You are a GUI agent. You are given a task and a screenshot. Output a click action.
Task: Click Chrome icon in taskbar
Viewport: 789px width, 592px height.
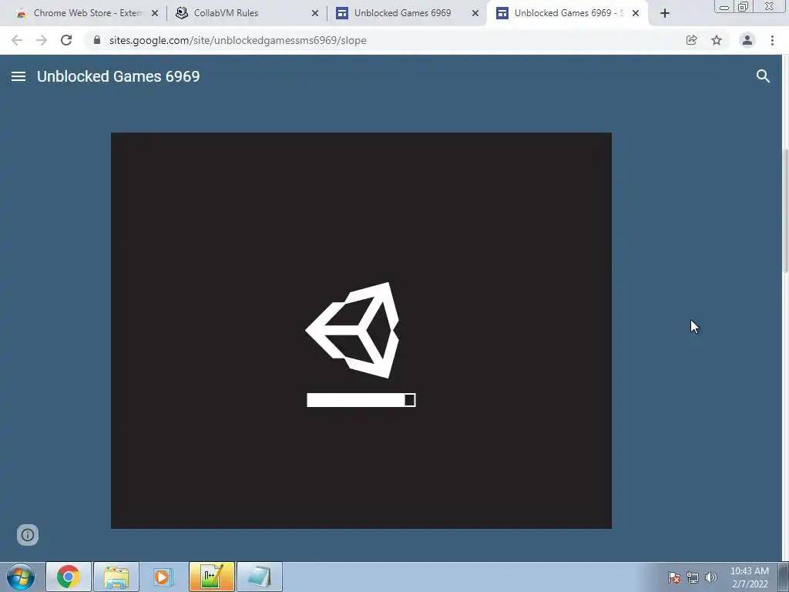[x=69, y=577]
